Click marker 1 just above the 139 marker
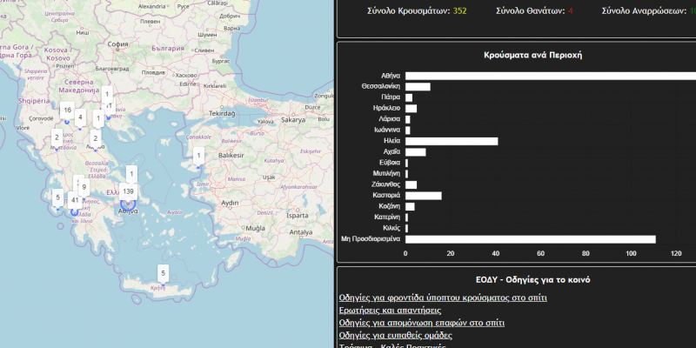The width and height of the screenshot is (696, 348). click(131, 175)
